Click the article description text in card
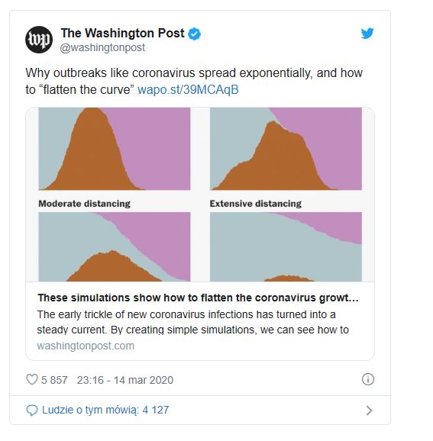Viewport: 433px width, 441px height. pos(193,322)
